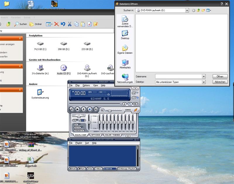Open Sort menu in Playlist Editor
The image size is (234, 184).
[x=87, y=143]
